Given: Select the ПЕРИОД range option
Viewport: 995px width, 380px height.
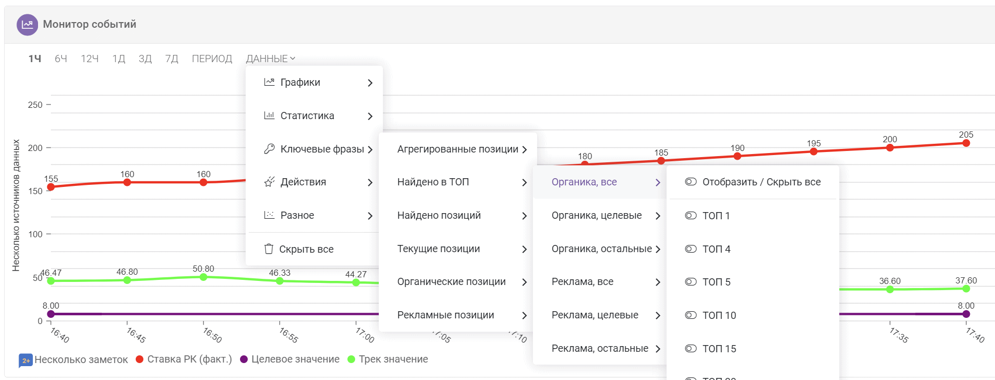Looking at the screenshot, I should click(212, 59).
